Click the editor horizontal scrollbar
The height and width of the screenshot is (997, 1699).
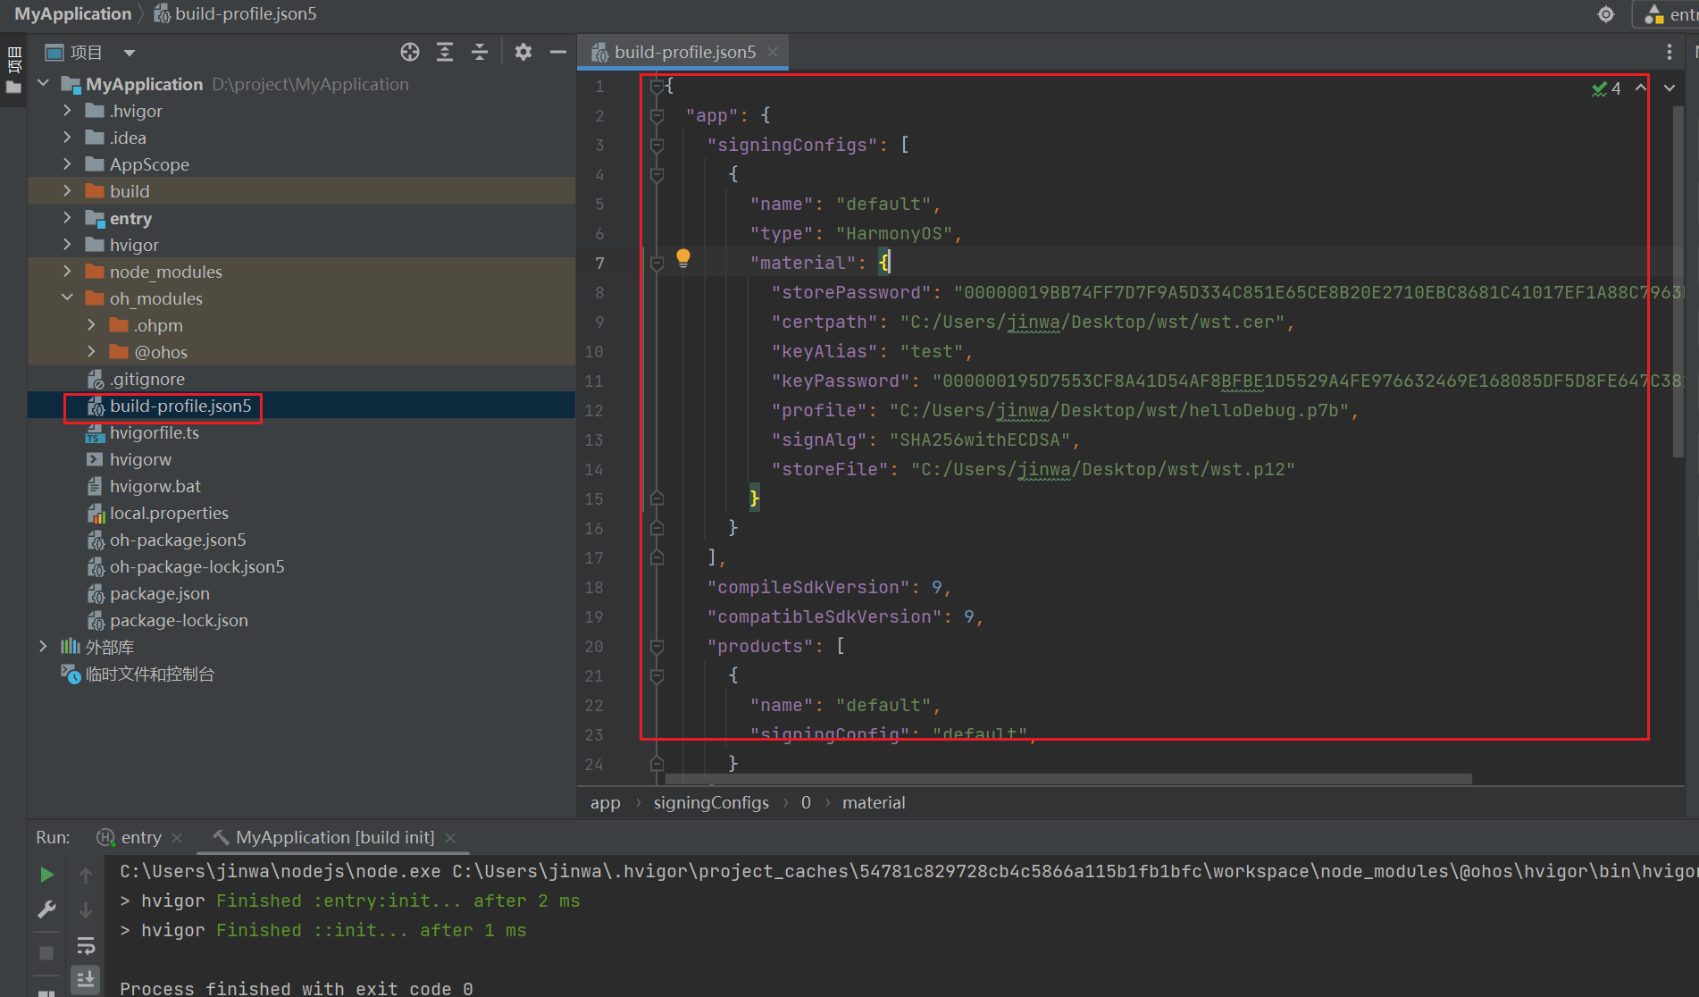point(1068,779)
